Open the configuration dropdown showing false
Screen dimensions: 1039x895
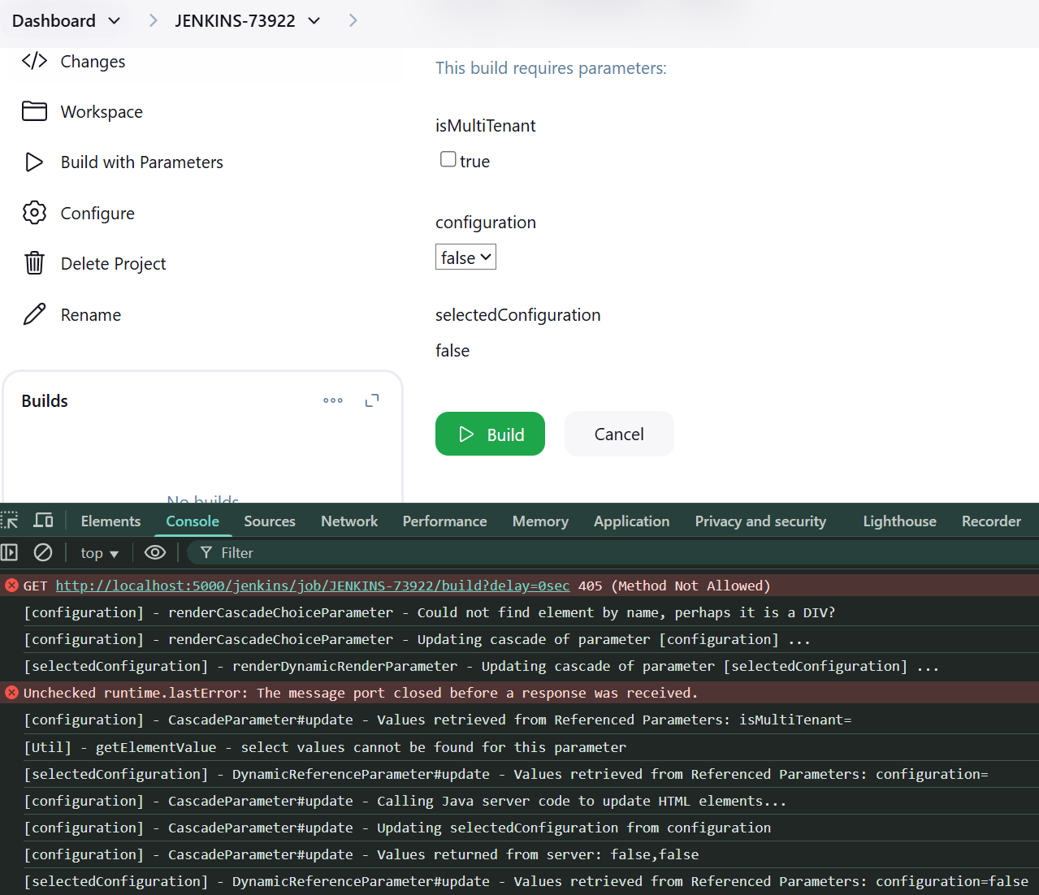[465, 257]
